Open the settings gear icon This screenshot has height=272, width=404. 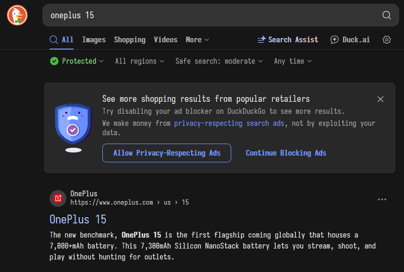386,40
